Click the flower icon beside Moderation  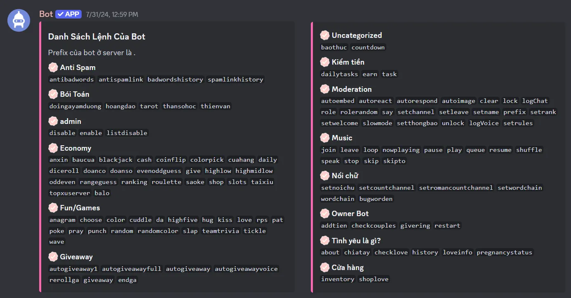coord(324,89)
